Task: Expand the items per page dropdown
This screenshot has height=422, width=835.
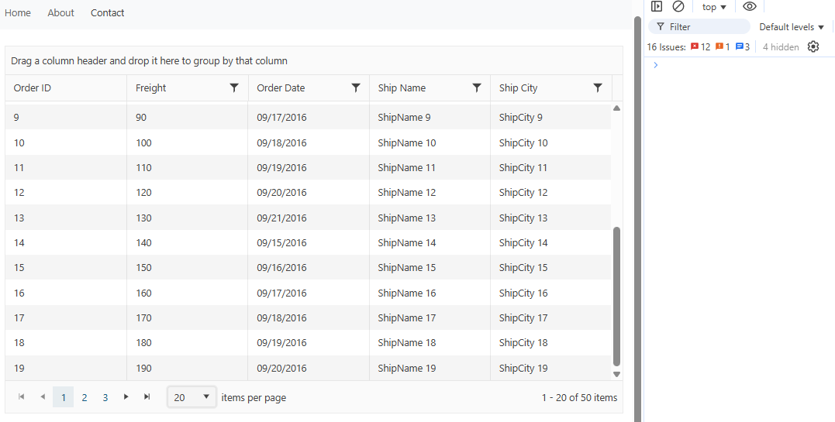Action: [x=191, y=397]
